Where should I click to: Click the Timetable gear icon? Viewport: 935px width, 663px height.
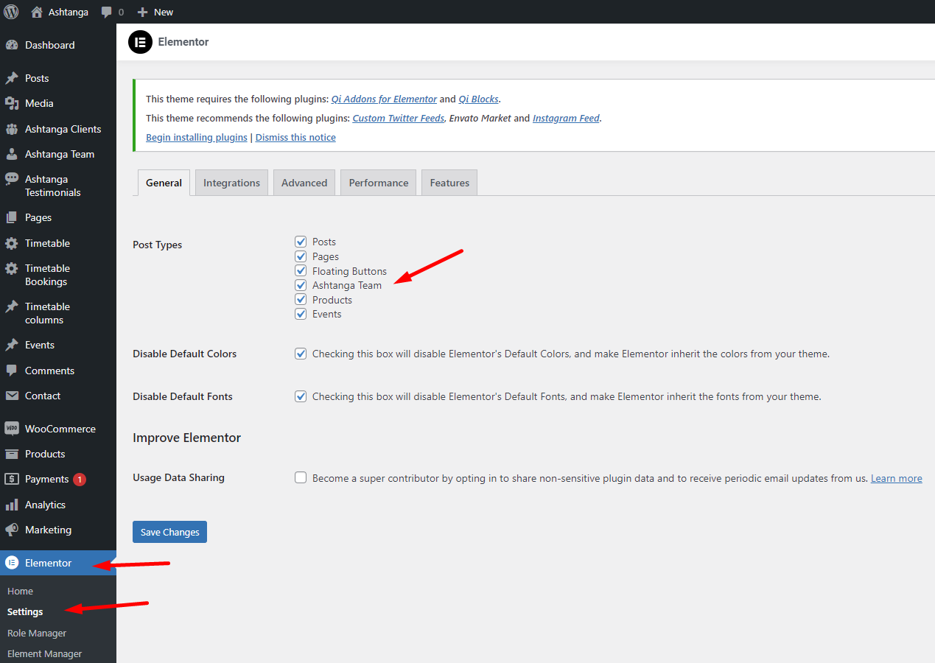pos(12,243)
